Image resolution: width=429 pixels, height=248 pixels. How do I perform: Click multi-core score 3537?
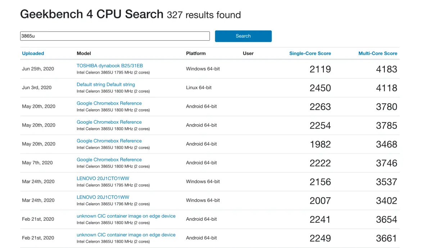coord(386,182)
